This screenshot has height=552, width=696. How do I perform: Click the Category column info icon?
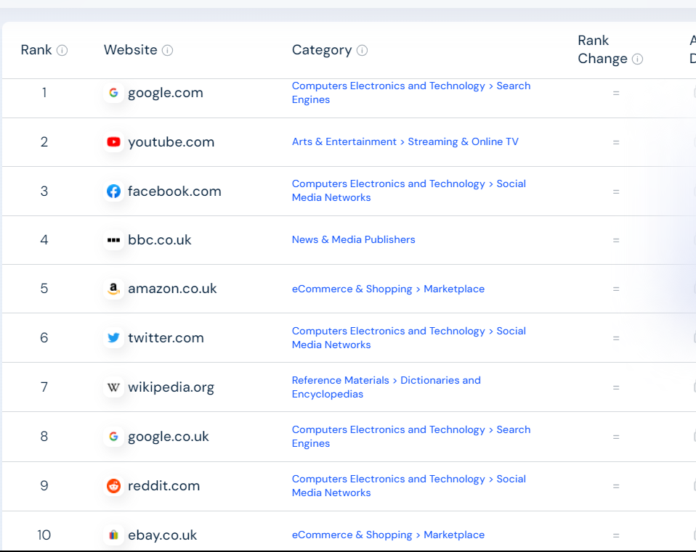pos(363,51)
